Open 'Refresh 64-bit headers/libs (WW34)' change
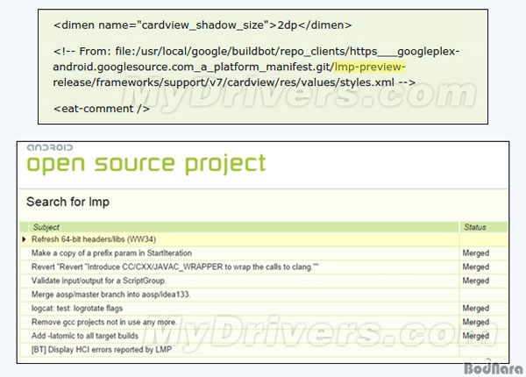 (x=94, y=239)
